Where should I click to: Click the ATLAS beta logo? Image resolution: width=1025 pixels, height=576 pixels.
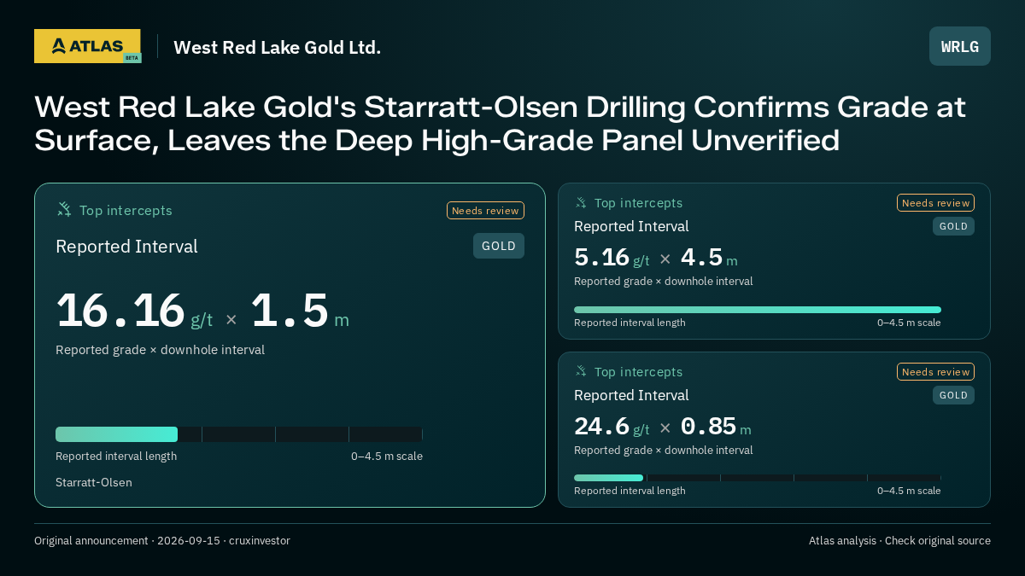click(x=87, y=46)
